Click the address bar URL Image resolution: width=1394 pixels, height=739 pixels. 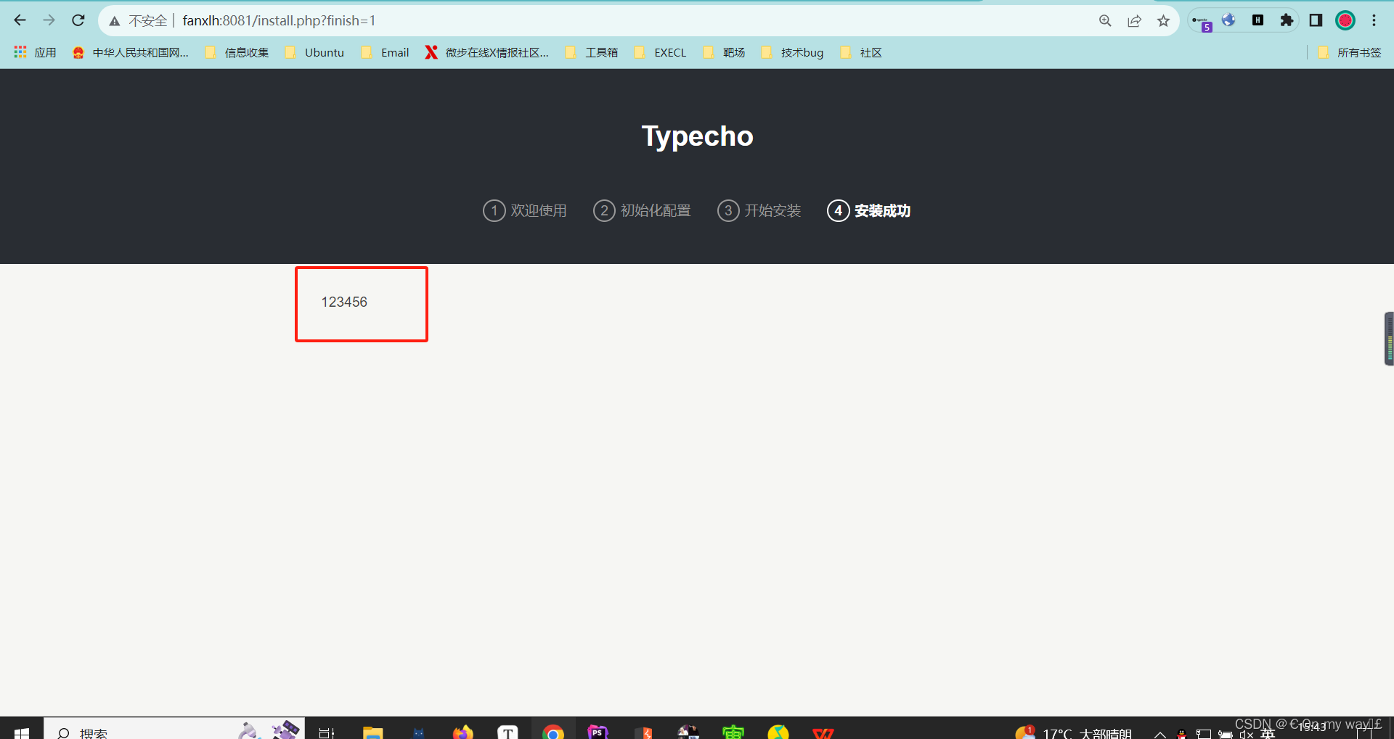tap(279, 21)
